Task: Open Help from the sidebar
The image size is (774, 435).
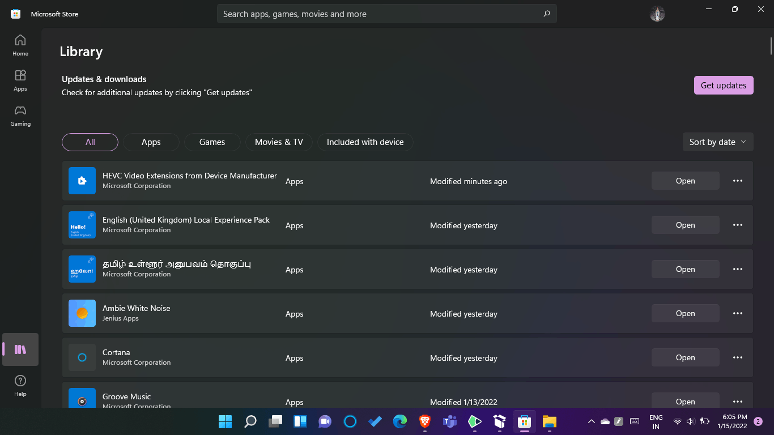Action: [x=20, y=386]
